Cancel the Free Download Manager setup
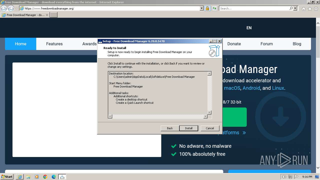 (x=210, y=128)
